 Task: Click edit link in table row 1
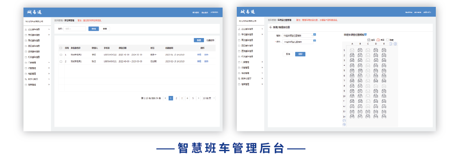199,55
